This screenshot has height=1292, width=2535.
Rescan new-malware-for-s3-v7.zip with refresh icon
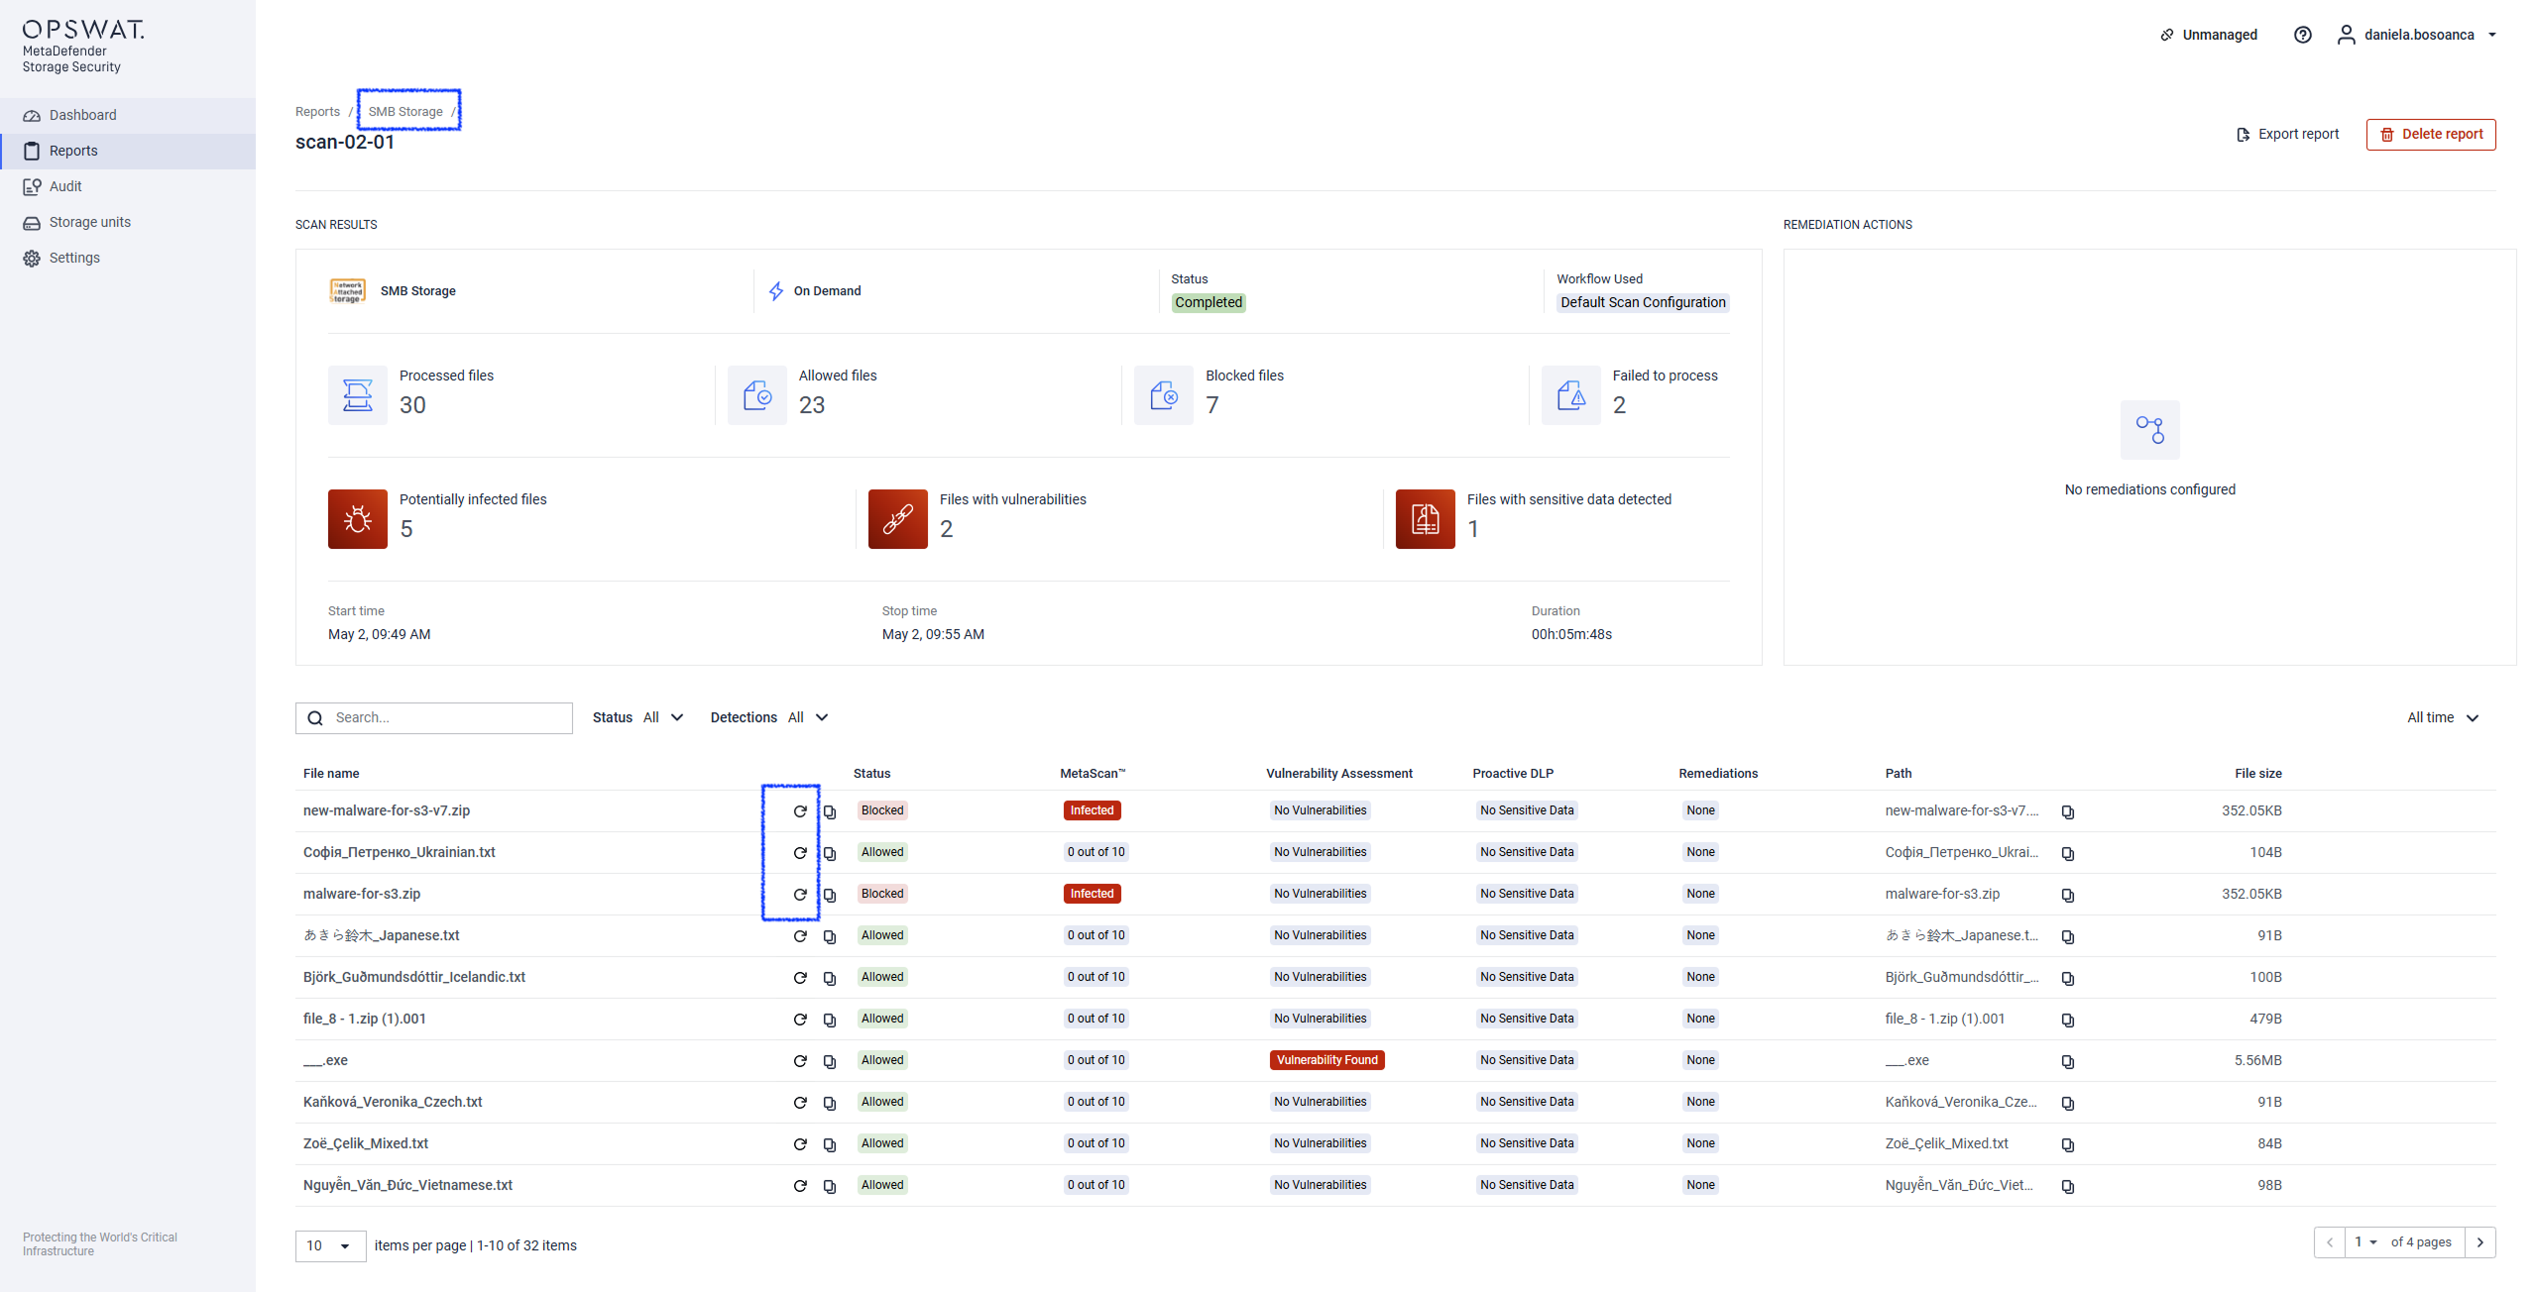tap(800, 811)
